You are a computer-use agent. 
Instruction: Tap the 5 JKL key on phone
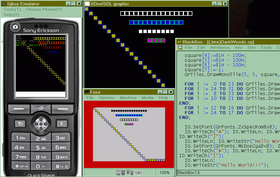[x=41, y=148]
